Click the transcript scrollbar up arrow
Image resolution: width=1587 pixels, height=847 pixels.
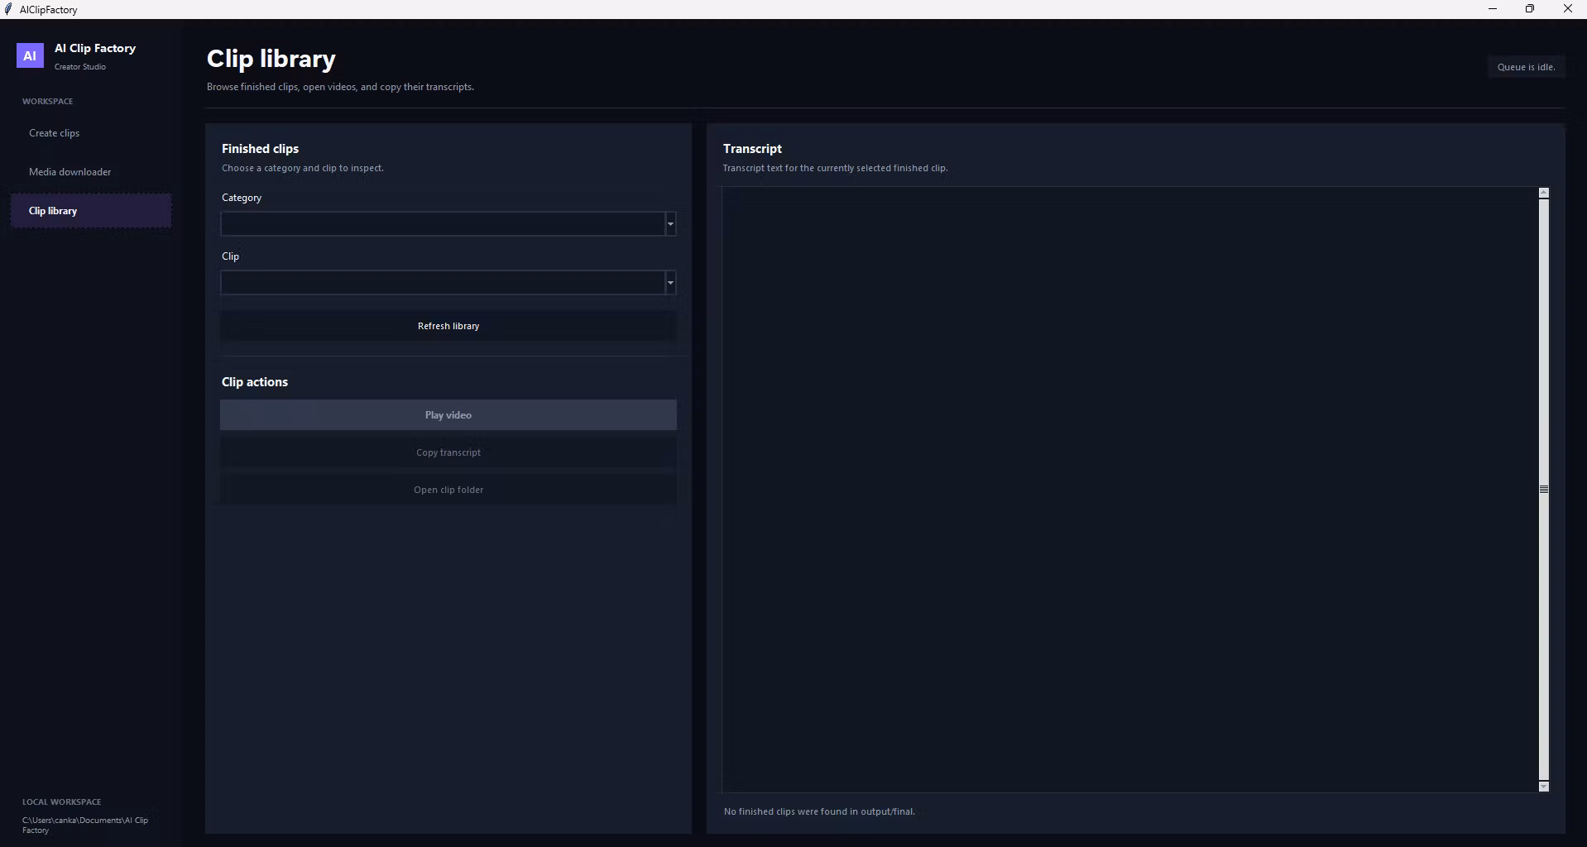pyautogui.click(x=1543, y=193)
